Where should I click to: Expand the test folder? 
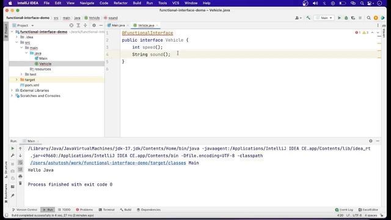click(x=22, y=75)
